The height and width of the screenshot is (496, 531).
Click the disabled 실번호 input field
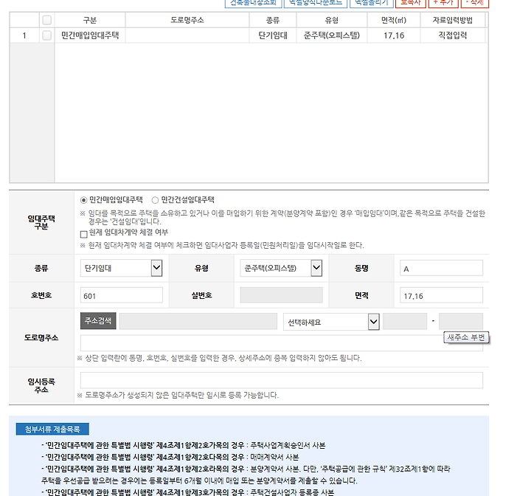pos(282,295)
